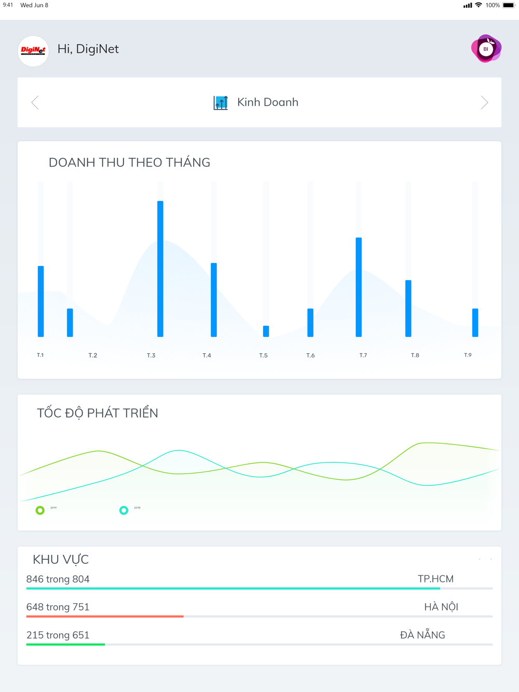
Task: Open the TP.HCM region label
Action: click(x=435, y=579)
